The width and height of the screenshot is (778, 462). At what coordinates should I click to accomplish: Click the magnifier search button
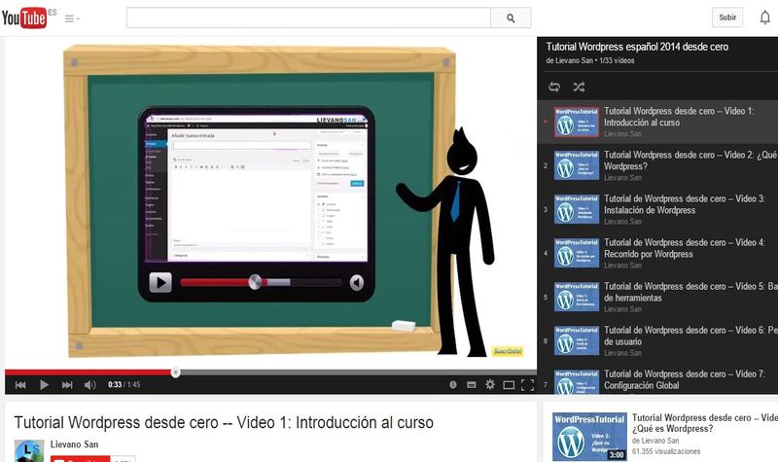click(x=511, y=18)
